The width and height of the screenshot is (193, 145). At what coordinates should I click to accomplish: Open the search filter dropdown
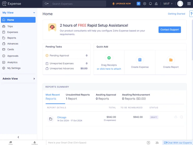coord(46,4)
